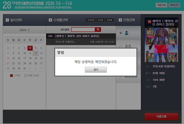This screenshot has height=124, width=184.
Task: Click venue value 부천시청 어울마당 in summary
Action: click(x=164, y=66)
